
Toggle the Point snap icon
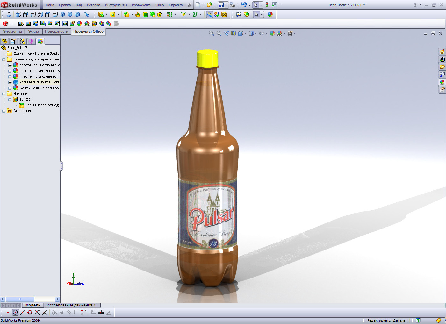(x=8, y=313)
